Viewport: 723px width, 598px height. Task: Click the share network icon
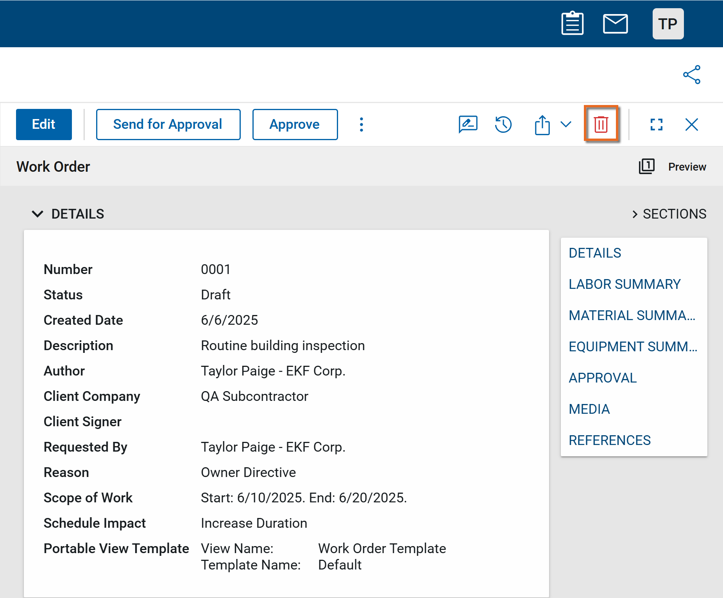click(x=691, y=75)
